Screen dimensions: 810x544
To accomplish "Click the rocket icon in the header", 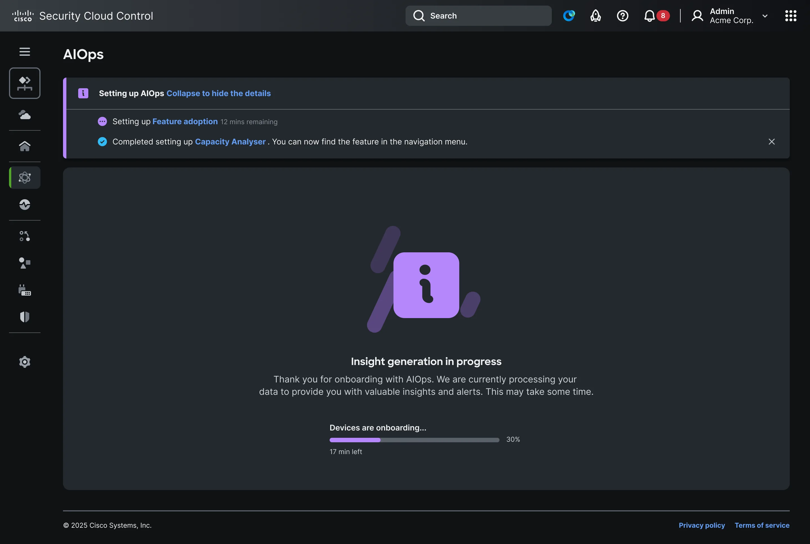I will (x=596, y=16).
